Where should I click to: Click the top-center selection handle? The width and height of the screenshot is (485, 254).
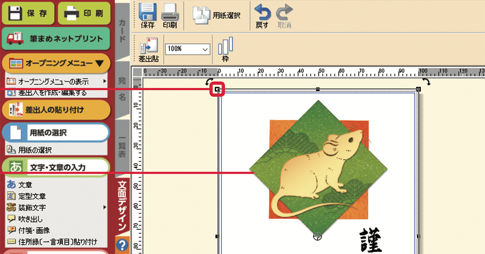click(318, 89)
